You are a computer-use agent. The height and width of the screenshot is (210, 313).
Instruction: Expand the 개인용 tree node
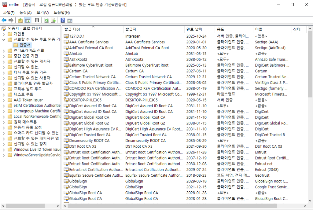pyautogui.click(x=4, y=34)
